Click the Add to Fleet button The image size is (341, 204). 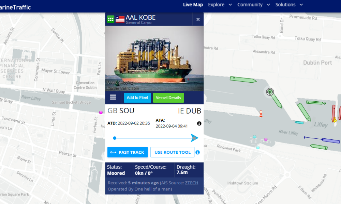click(x=137, y=98)
